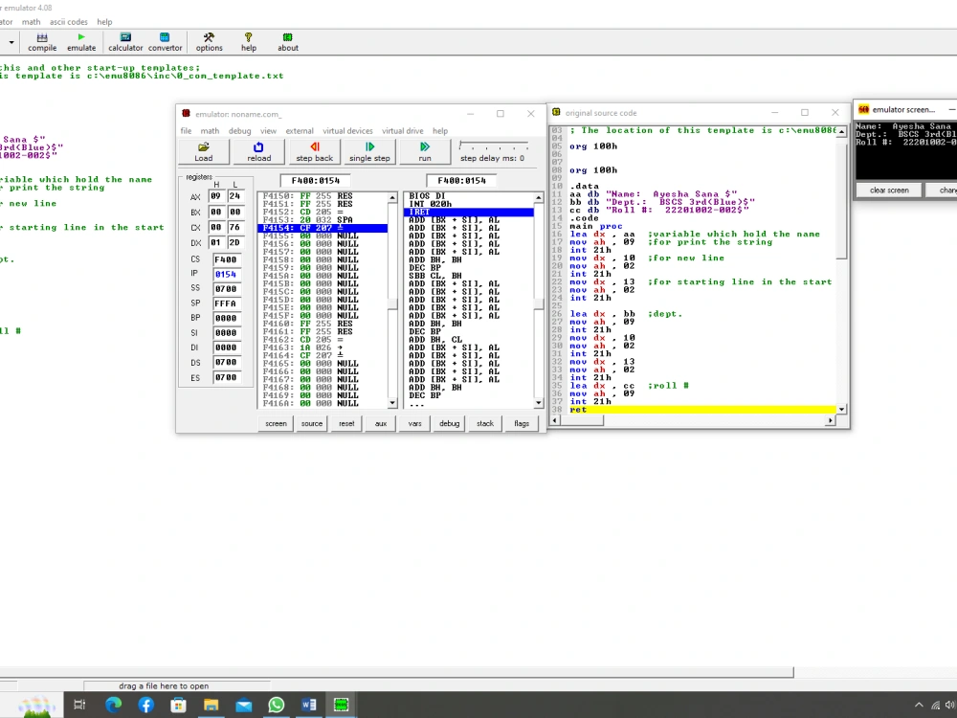The height and width of the screenshot is (718, 957).
Task: Click the IP register field 0154
Action: [229, 274]
